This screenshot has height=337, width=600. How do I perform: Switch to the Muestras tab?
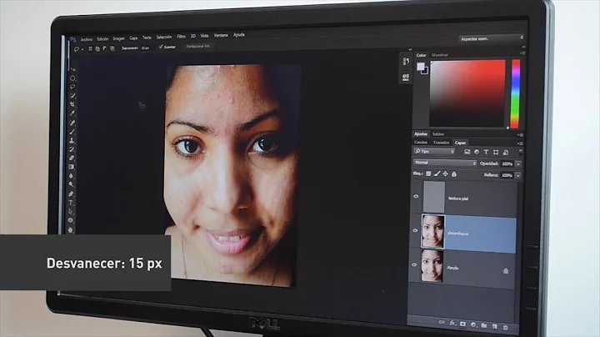click(x=440, y=55)
